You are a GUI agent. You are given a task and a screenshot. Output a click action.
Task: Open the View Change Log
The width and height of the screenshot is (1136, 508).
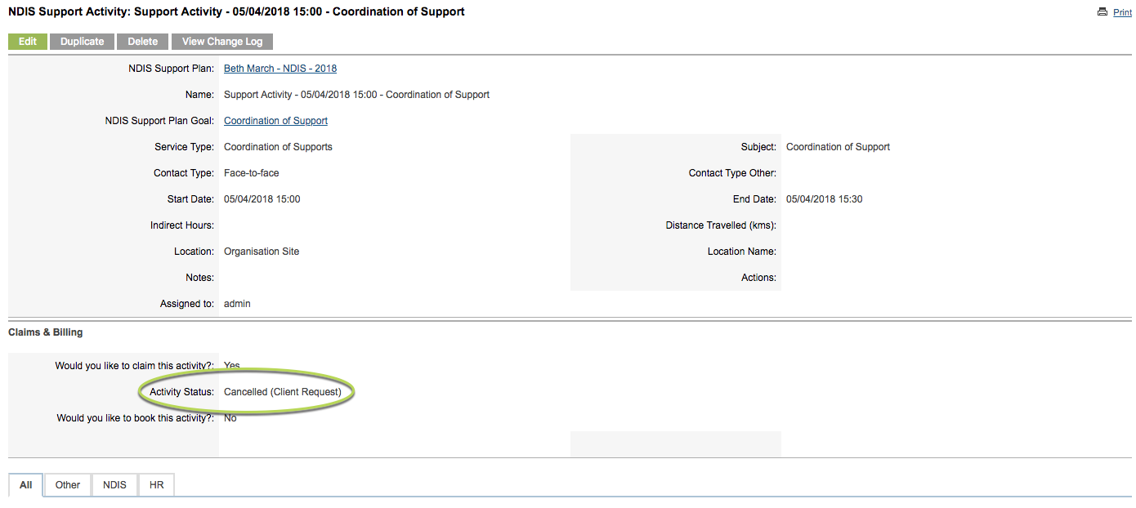click(222, 42)
